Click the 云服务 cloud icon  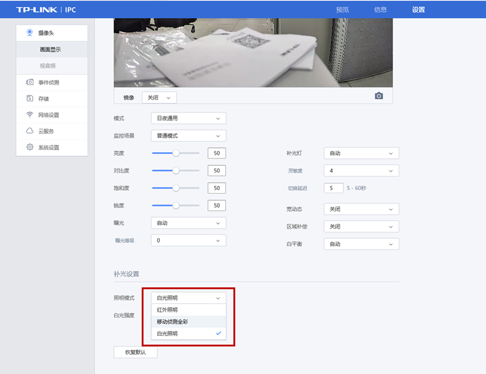point(29,131)
